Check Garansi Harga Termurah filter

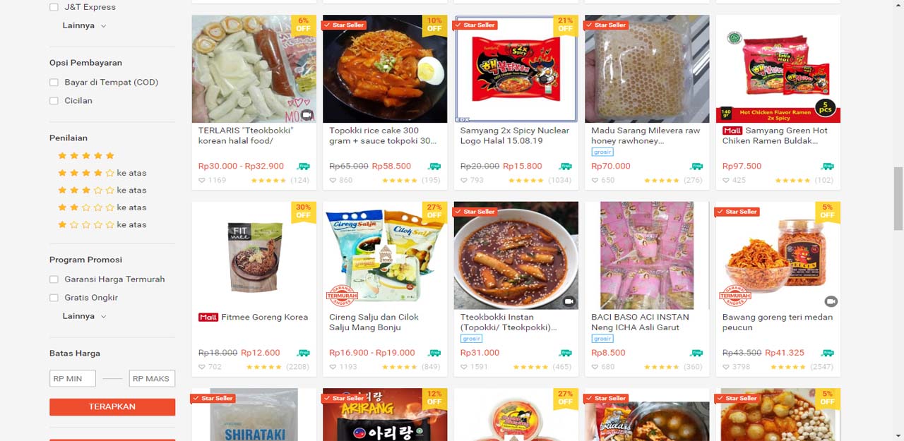tap(54, 279)
